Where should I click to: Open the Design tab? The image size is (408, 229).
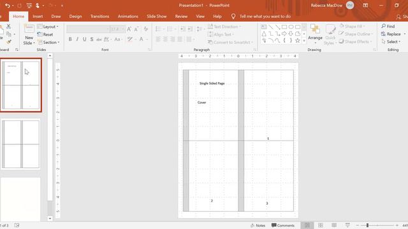click(x=75, y=17)
